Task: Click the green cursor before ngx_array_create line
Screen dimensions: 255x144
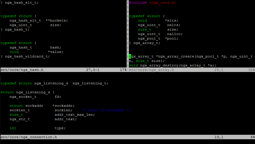Action: (x=130, y=56)
